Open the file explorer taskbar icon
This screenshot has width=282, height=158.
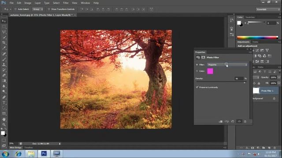tap(31, 154)
